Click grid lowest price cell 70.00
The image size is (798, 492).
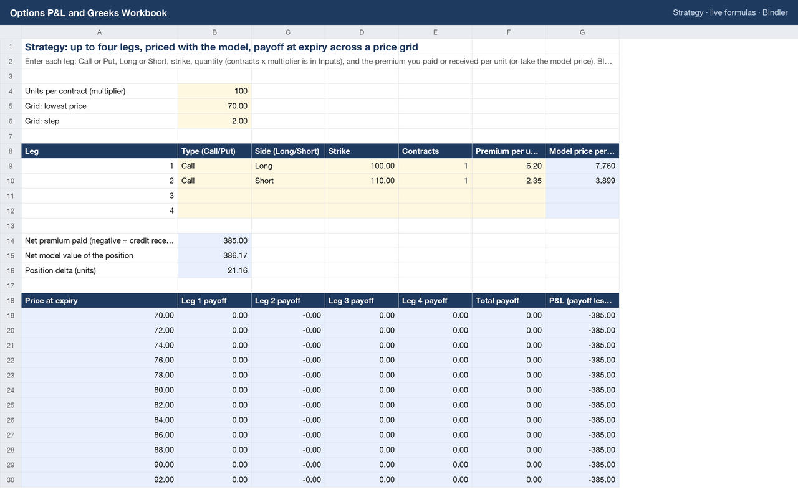pos(214,106)
